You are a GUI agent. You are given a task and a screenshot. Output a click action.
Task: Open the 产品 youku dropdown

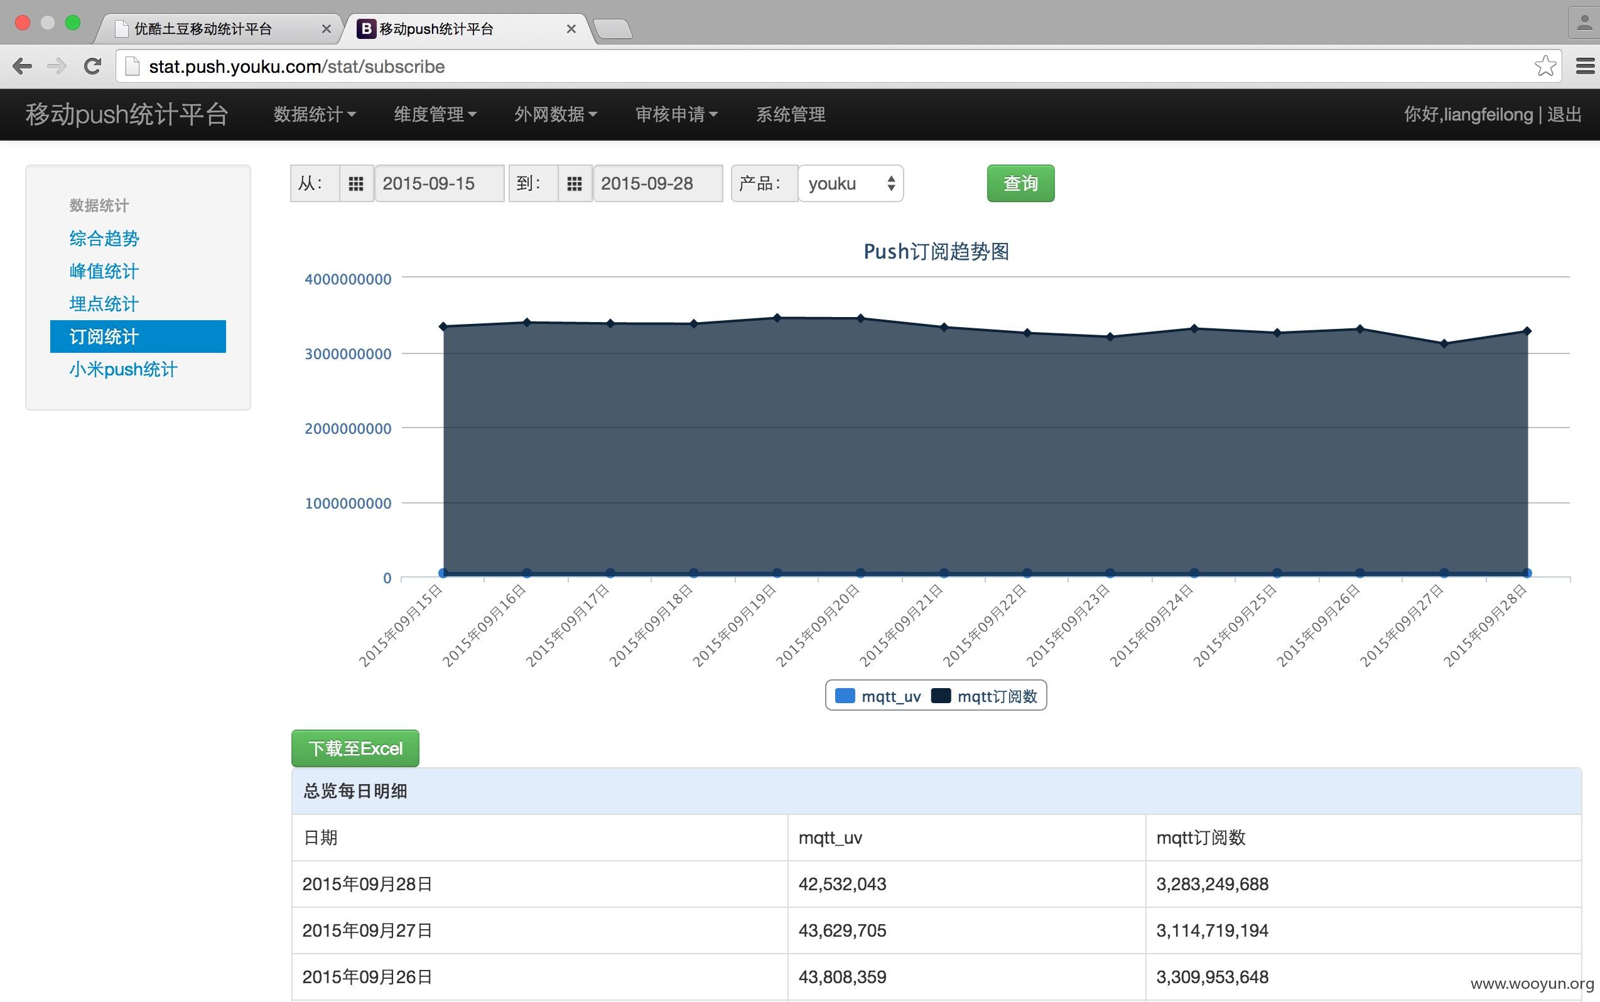[851, 183]
